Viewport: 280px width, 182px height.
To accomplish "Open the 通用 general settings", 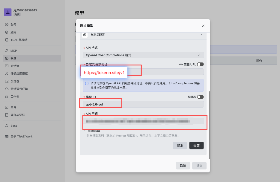I will (32, 32).
